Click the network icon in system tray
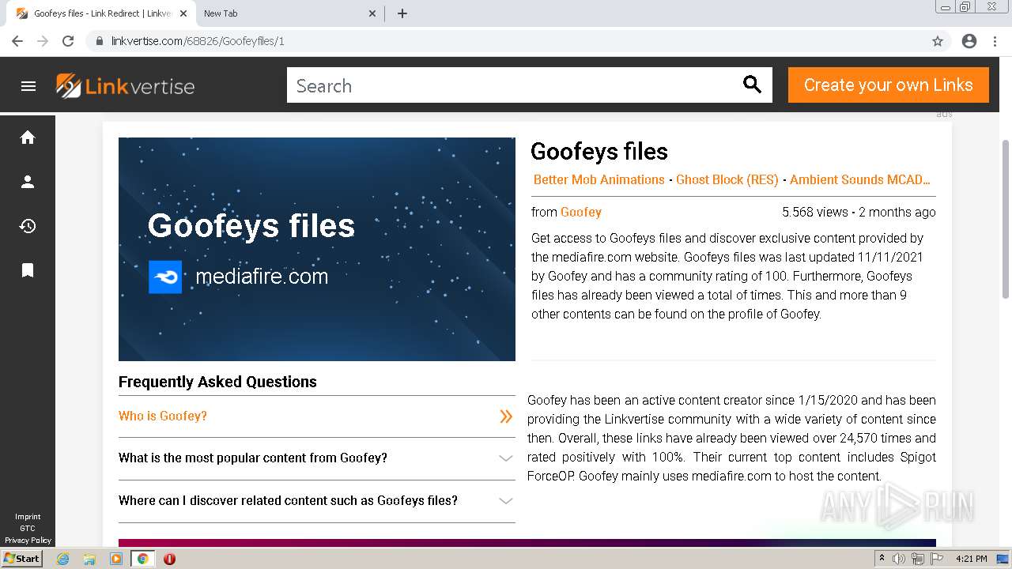Screen dimensions: 1012x569 click(917, 559)
